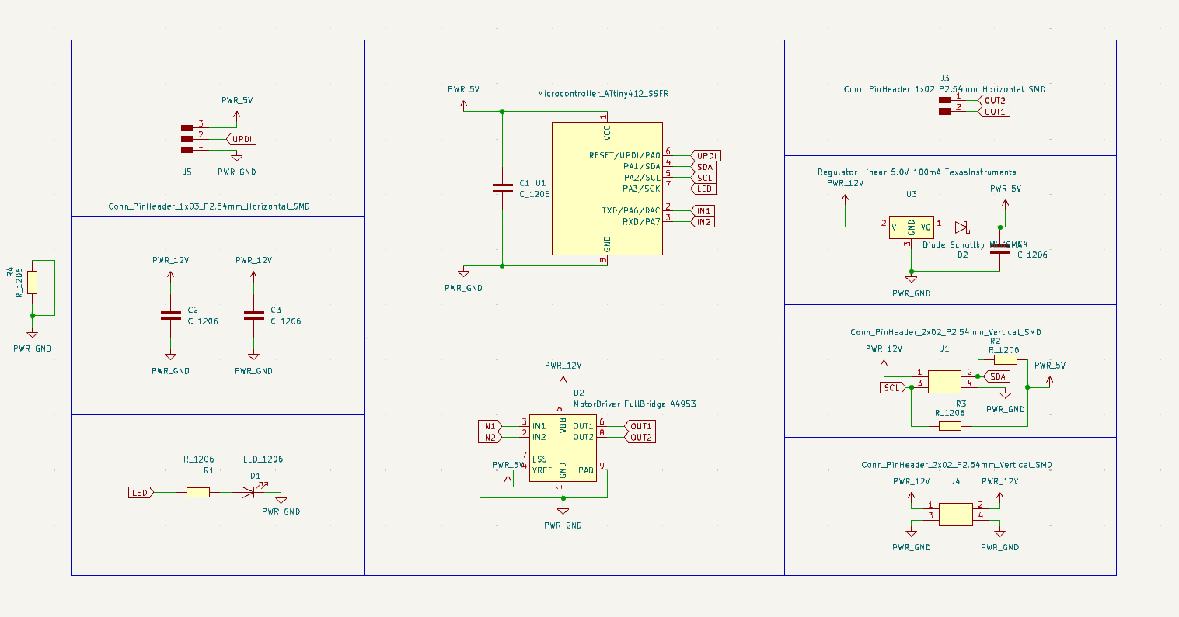Select the IN1 label on U1 pin 2

pos(703,211)
